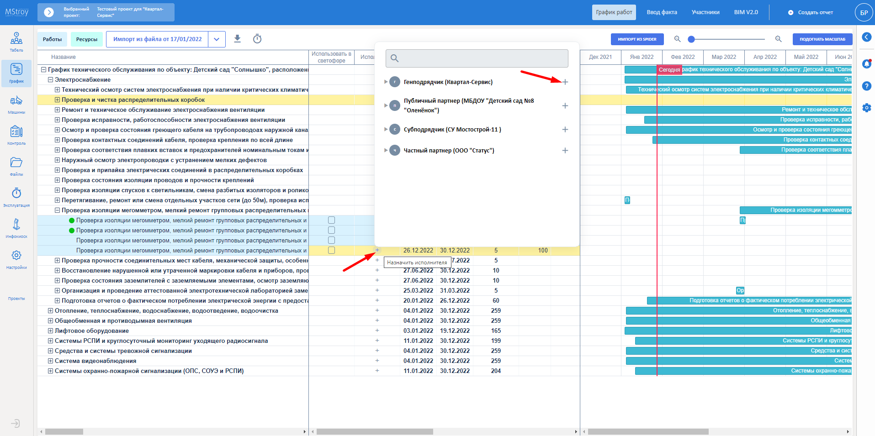Open the График sidebar section

click(16, 73)
